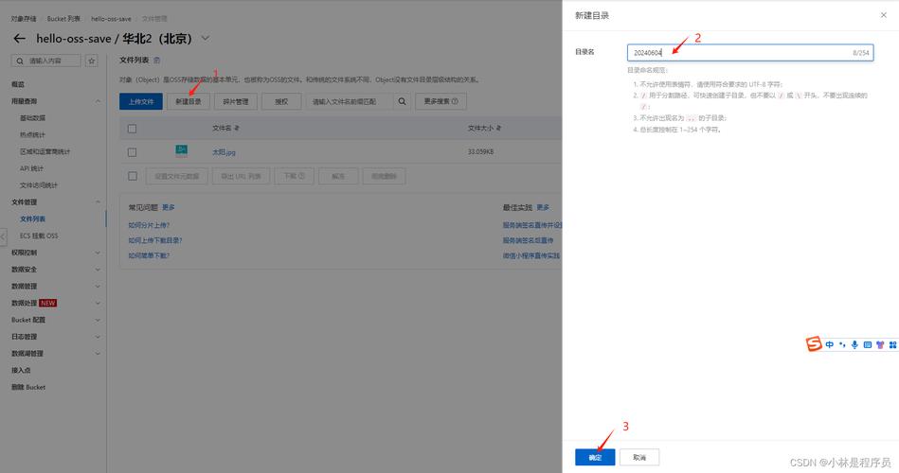
Task: Click the back arrow beside hello-oss-save
Action: pyautogui.click(x=20, y=39)
